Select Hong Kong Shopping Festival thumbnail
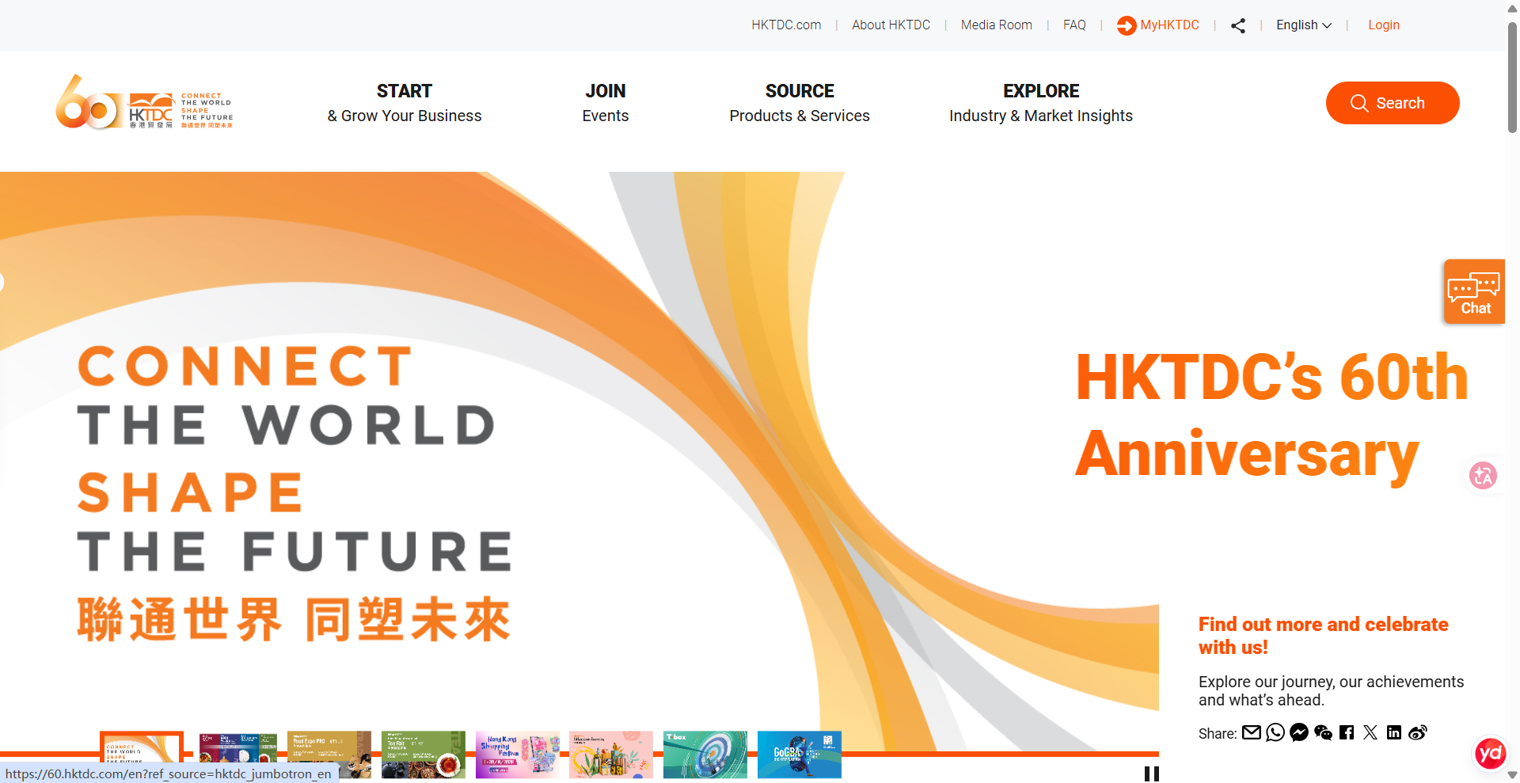Image resolution: width=1520 pixels, height=783 pixels. 518,754
